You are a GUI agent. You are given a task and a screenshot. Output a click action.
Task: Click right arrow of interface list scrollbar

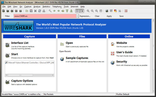[x=53, y=75]
